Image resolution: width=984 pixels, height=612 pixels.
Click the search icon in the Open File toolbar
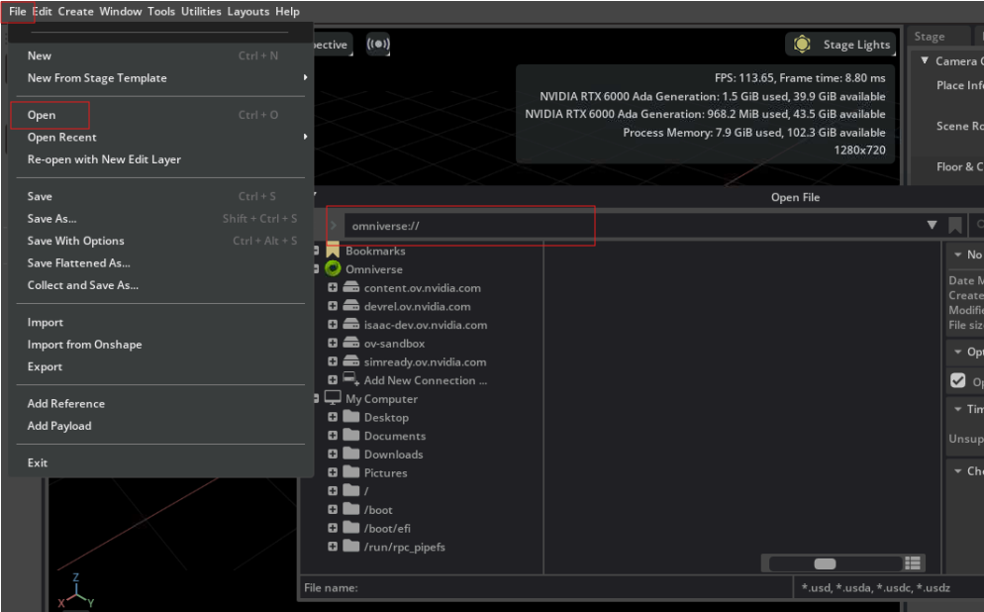(x=978, y=225)
